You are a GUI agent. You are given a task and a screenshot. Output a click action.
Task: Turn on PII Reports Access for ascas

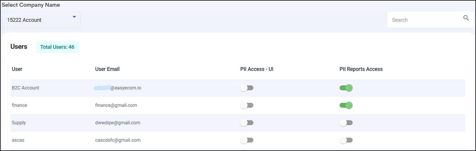346,140
